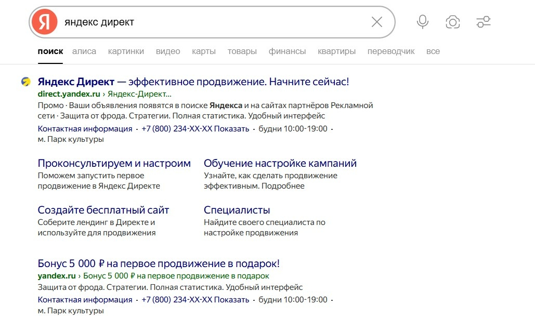The width and height of the screenshot is (535, 331).
Task: Open image search via the camera icon
Action: [x=453, y=22]
